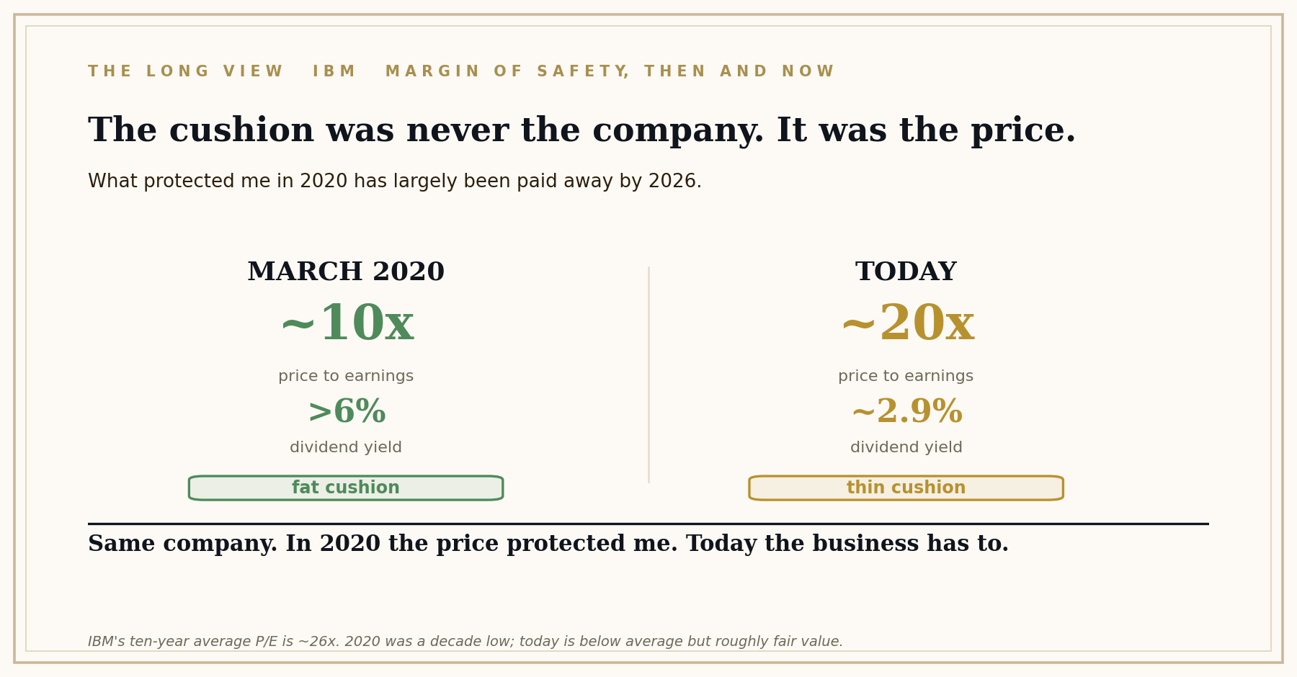1297x677 pixels.
Task: Click 'THE LONG VIEW' header label
Action: 185,72
